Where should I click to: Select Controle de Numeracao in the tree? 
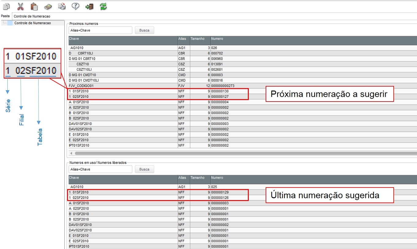tap(32, 23)
